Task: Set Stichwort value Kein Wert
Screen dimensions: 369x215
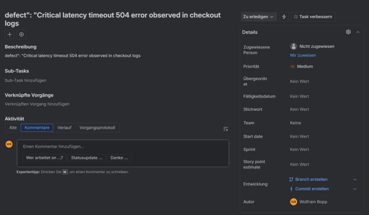Action: coord(299,109)
